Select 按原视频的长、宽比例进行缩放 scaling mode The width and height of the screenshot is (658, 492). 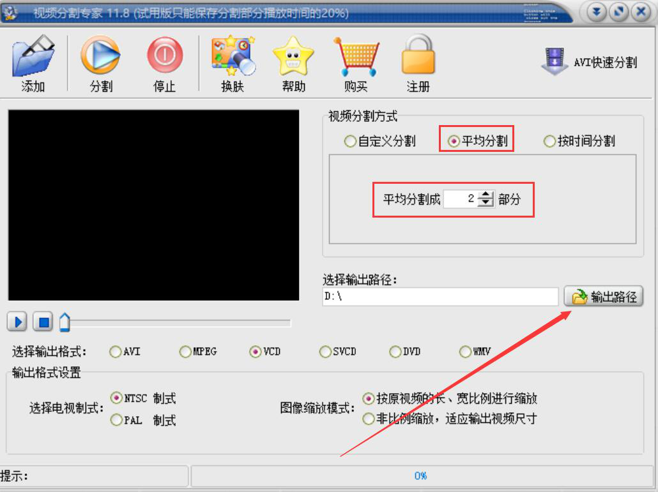(450, 398)
